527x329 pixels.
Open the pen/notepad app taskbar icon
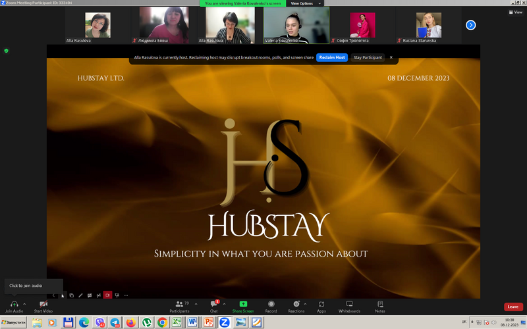pos(256,322)
